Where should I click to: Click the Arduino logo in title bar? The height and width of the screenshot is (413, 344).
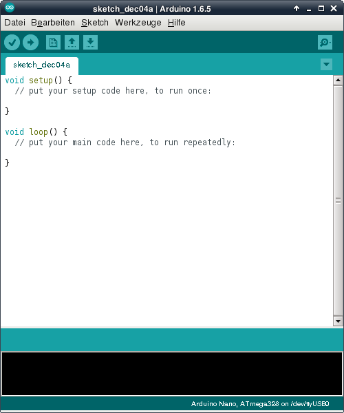pyautogui.click(x=10, y=8)
